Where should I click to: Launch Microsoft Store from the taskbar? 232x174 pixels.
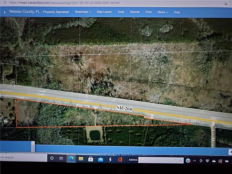(x=91, y=159)
